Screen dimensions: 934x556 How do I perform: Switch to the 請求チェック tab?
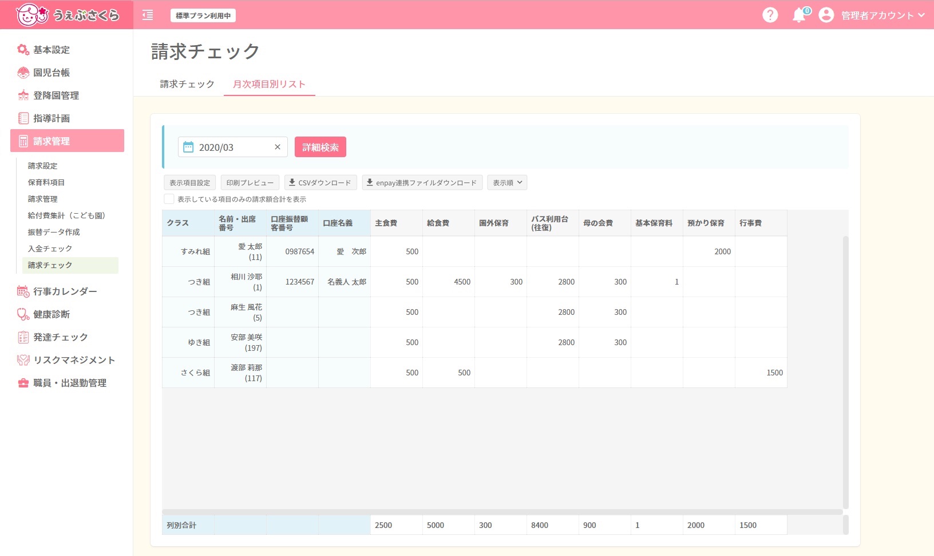click(187, 84)
